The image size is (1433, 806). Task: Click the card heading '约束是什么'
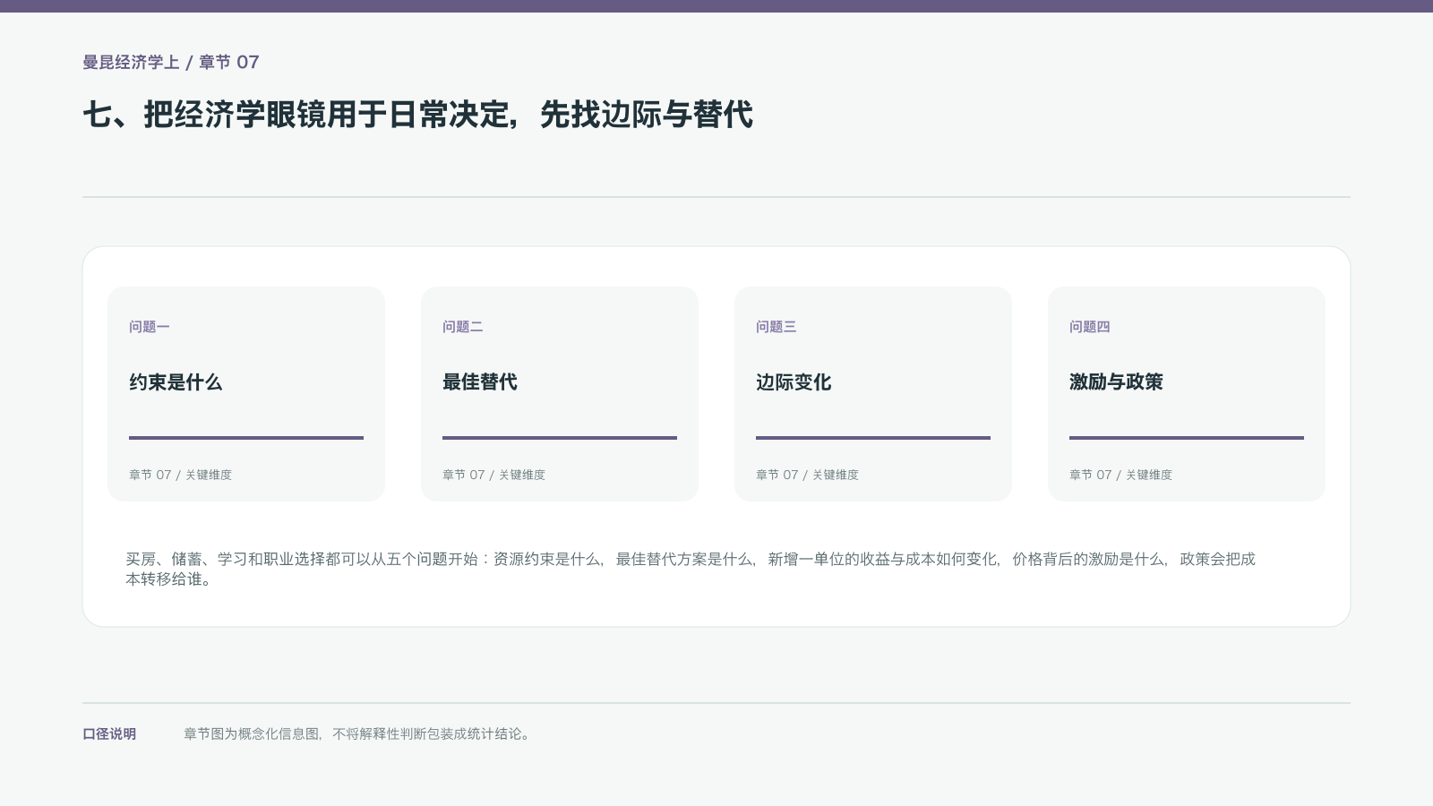pos(176,382)
